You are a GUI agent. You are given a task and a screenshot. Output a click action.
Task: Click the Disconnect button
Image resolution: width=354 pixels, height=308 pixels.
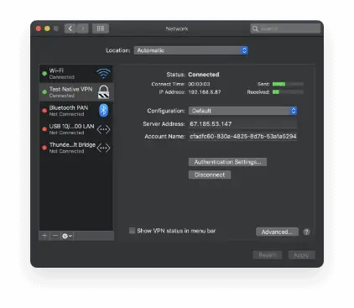pyautogui.click(x=210, y=175)
